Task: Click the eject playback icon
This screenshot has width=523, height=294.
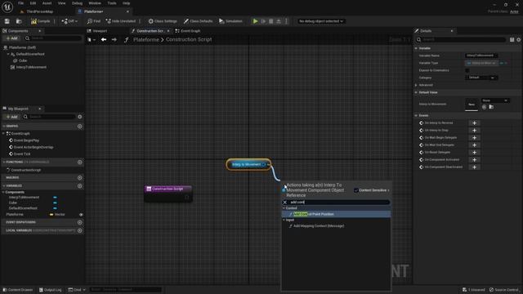Action: click(x=279, y=21)
